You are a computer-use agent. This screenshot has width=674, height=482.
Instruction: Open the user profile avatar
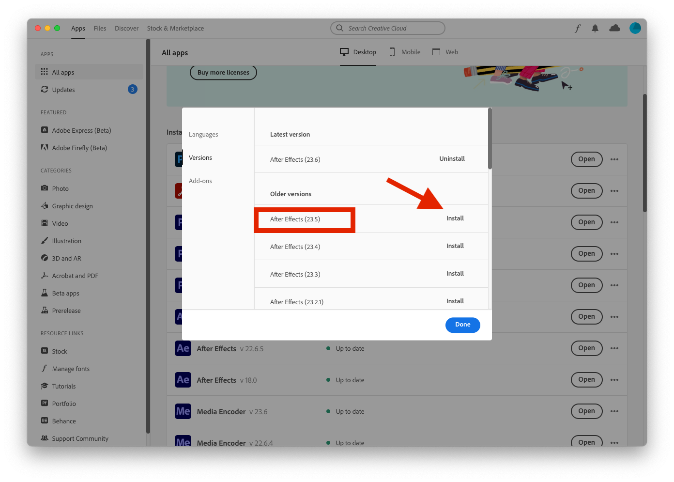click(x=635, y=28)
